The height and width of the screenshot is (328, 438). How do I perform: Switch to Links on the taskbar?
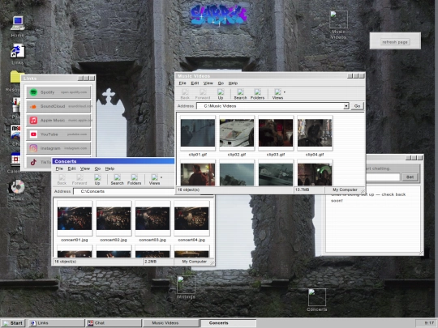pyautogui.click(x=57, y=323)
